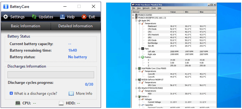The width and height of the screenshot is (242, 109).
Task: Select the Core #1 temperature row
Action: [174, 77]
